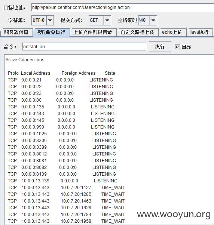This screenshot has width=214, height=225.
Task: Click the State column header text
Action: (x=110, y=73)
